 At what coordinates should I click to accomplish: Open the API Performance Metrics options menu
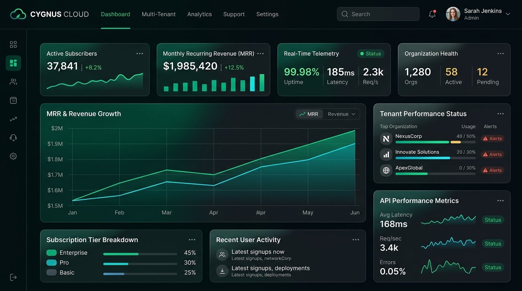click(501, 201)
